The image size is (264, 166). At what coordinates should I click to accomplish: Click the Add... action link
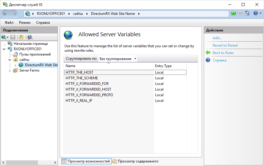tap(217, 38)
